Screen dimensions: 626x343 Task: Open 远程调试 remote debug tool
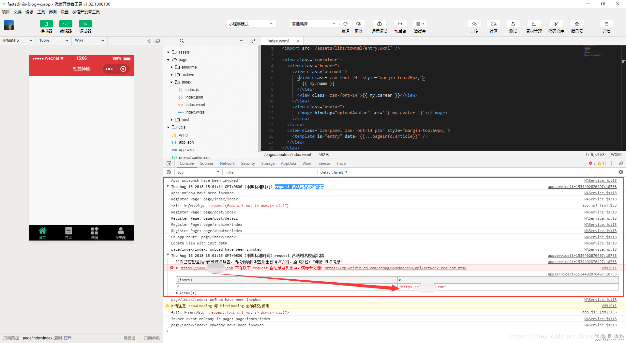(x=379, y=24)
